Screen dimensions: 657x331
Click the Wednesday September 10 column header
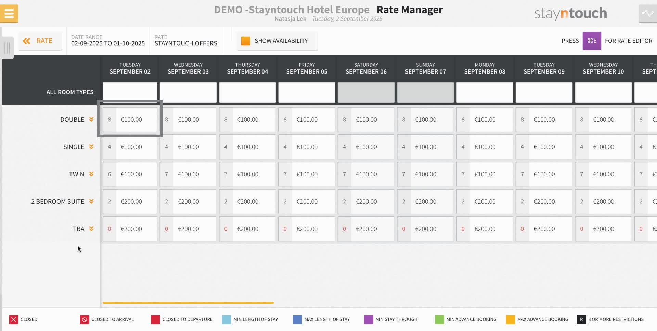(x=603, y=68)
